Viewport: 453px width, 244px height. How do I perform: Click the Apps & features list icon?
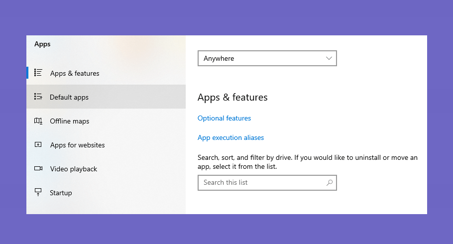click(x=38, y=73)
